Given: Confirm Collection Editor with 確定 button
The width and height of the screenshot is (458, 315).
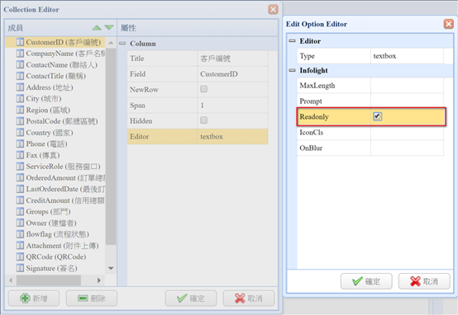Looking at the screenshot, I should pyautogui.click(x=191, y=299).
